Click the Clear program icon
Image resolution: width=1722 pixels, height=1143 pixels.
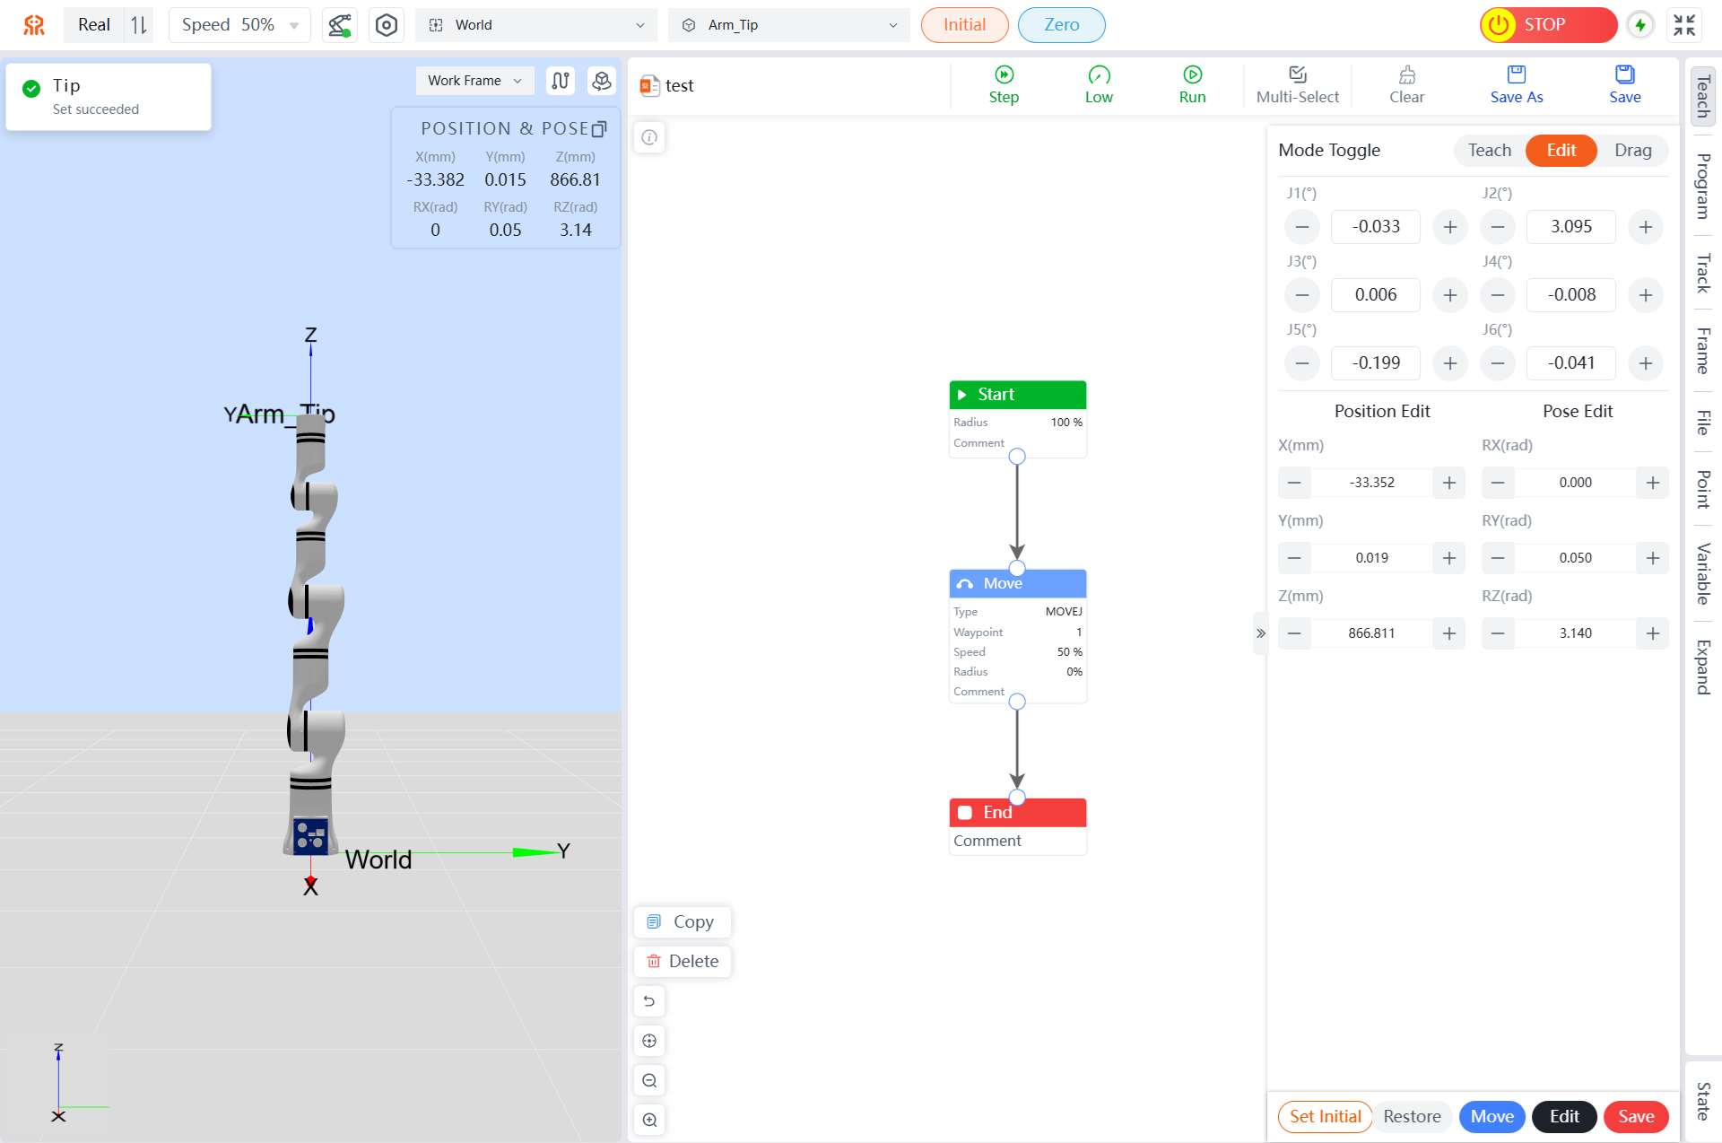click(1406, 74)
